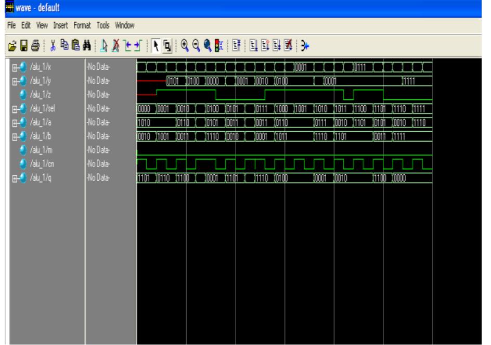
Task: Jump to previous transition
Action: point(127,46)
